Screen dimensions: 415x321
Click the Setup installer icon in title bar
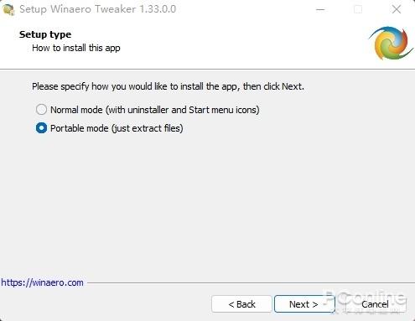[8, 9]
